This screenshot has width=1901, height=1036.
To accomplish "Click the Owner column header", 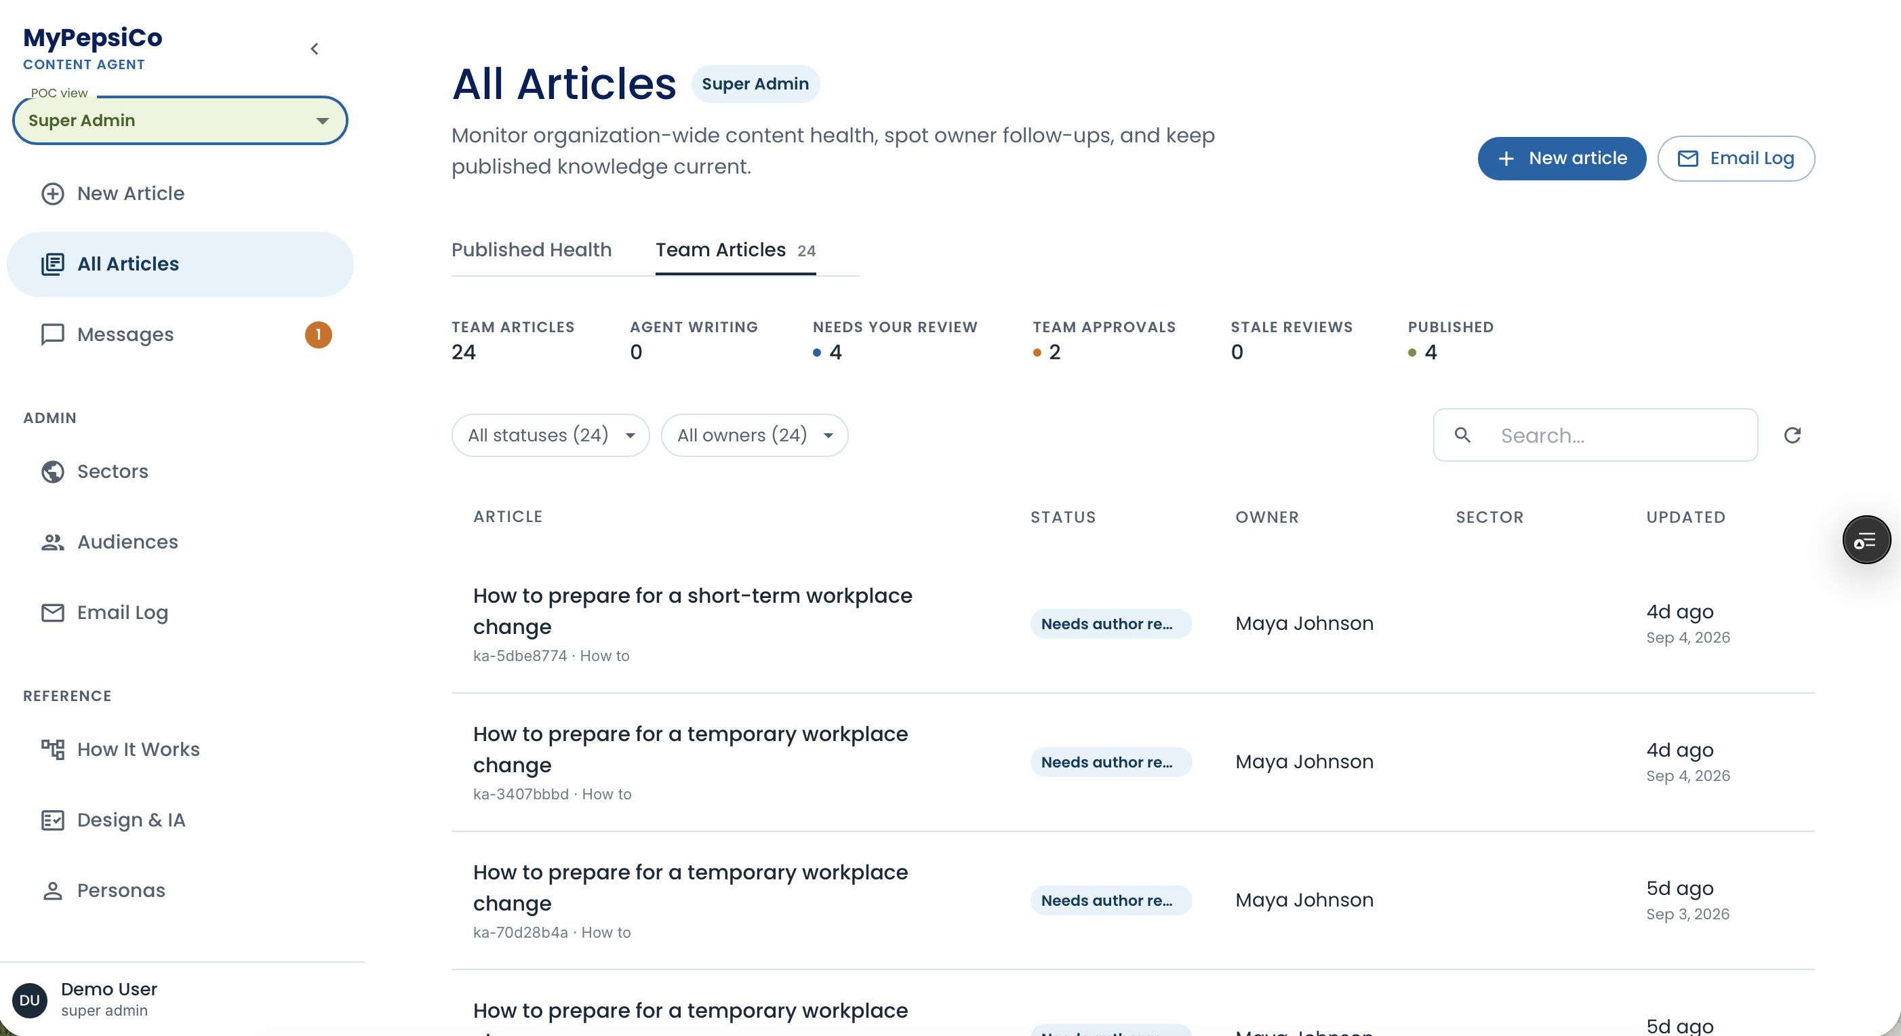I will click(1266, 517).
